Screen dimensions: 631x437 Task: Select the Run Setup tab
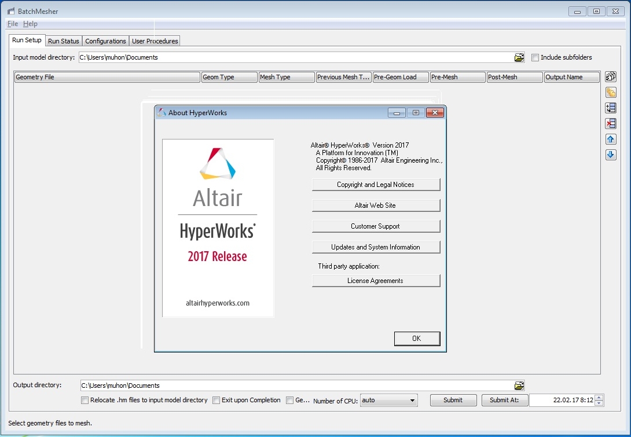27,41
